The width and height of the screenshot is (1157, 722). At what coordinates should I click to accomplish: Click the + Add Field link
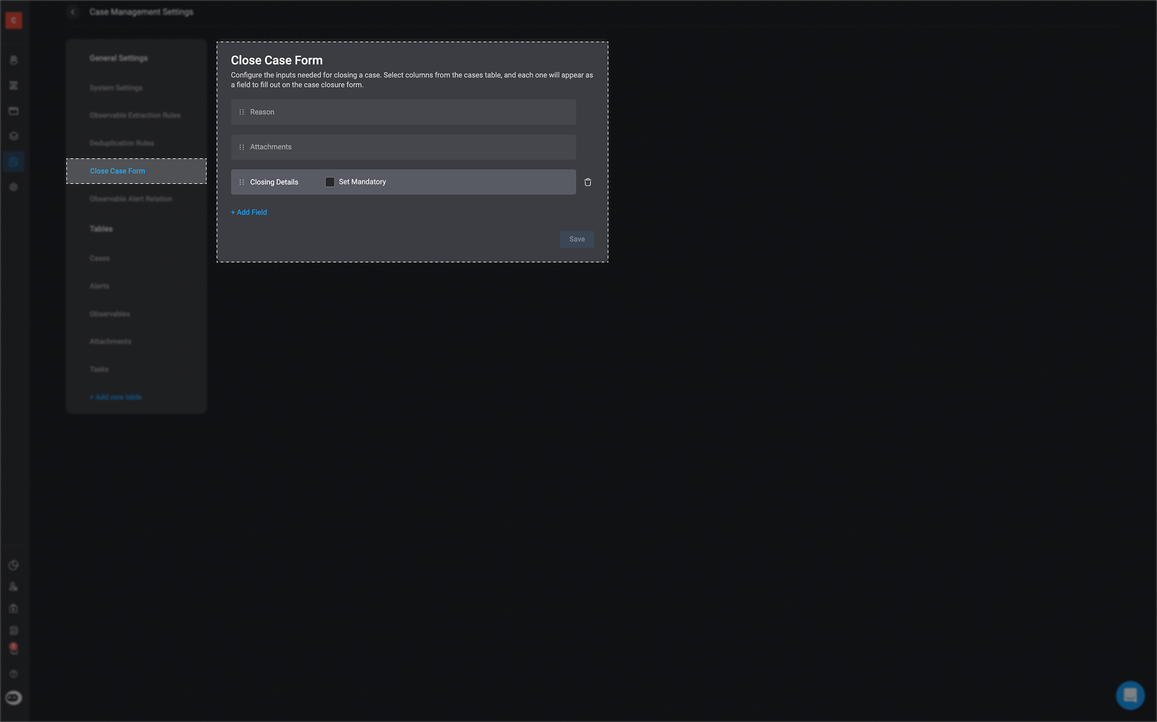click(x=249, y=212)
